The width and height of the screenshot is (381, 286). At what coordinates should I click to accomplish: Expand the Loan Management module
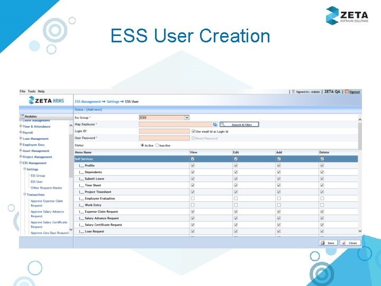tap(21, 138)
